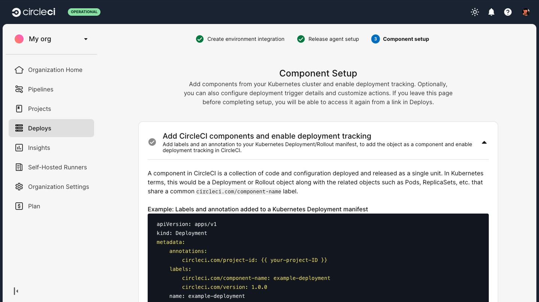Click the Pipelines icon in sidebar
This screenshot has width=539, height=302.
(x=19, y=89)
